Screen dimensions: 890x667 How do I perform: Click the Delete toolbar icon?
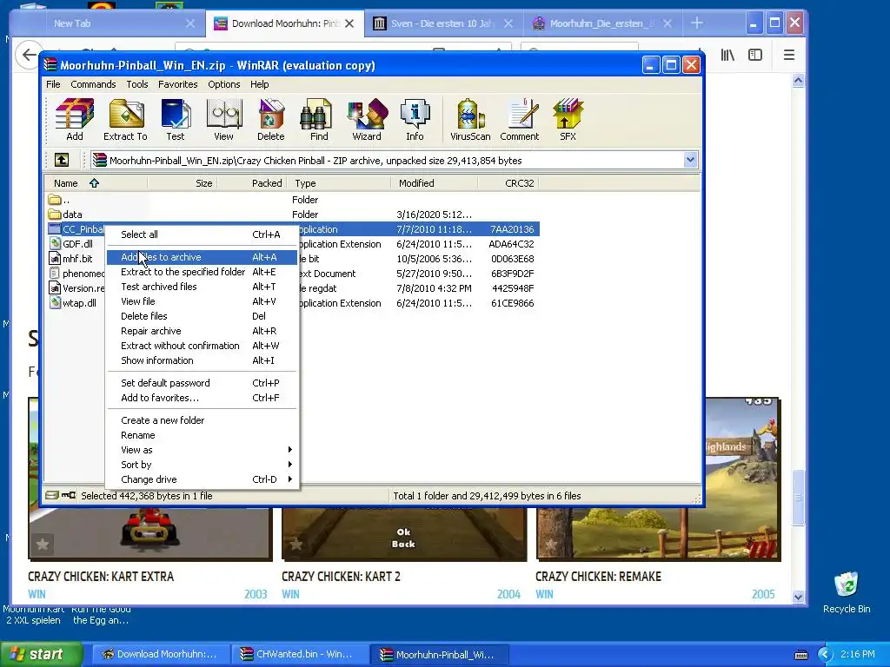coord(271,120)
